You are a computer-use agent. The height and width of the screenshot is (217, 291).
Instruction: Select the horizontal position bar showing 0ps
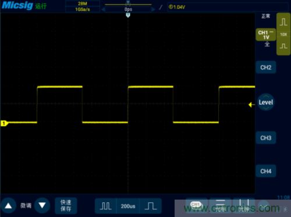(x=128, y=9)
